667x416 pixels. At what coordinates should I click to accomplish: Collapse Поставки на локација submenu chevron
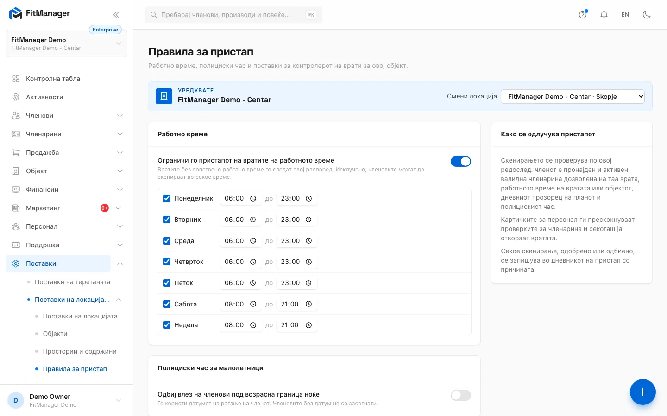tap(119, 300)
